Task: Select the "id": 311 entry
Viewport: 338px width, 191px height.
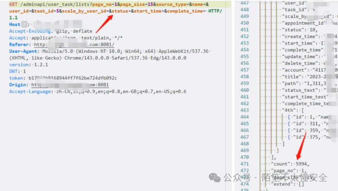Action: tap(308, 123)
